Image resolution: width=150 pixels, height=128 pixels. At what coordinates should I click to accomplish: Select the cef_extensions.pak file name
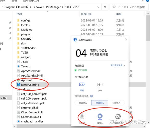click(x=33, y=103)
